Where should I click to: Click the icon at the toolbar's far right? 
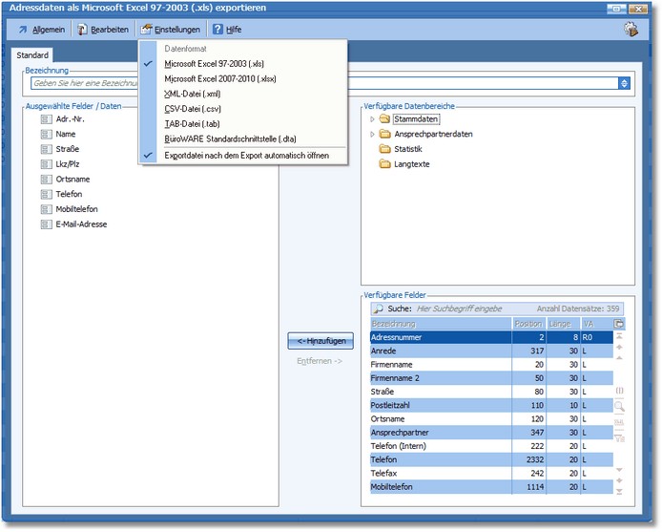(x=631, y=30)
